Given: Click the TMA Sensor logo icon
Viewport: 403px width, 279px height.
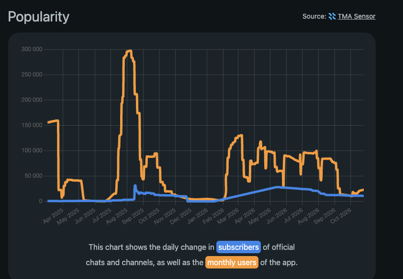Looking at the screenshot, I should click(332, 16).
